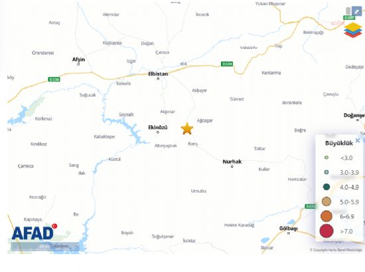Click the D330 road badge near Afşin
Screen dimensions: 365x272
pyautogui.click(x=54, y=79)
